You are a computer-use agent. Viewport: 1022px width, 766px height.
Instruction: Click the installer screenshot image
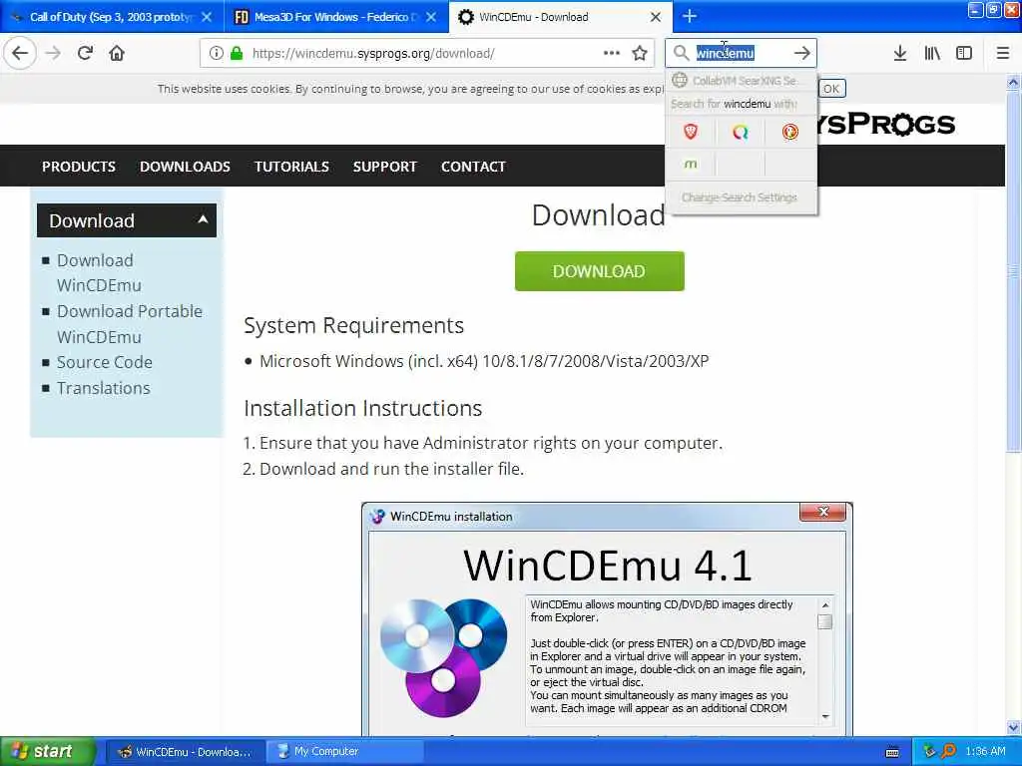tap(608, 618)
